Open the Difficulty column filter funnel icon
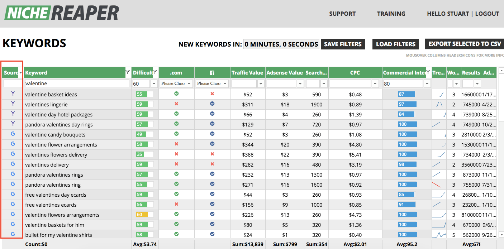 tap(155, 72)
